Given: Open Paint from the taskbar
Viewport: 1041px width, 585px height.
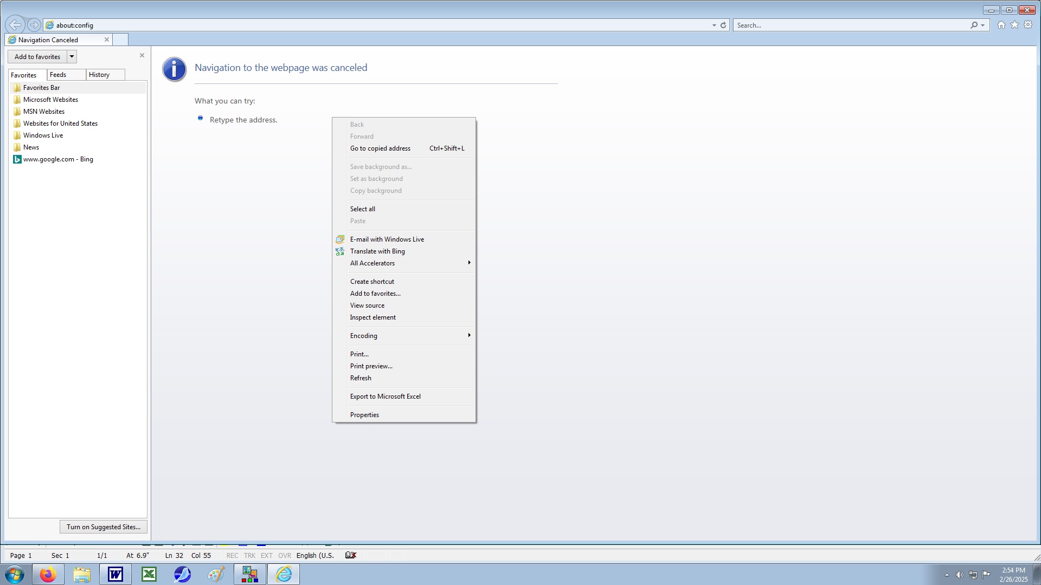Looking at the screenshot, I should tap(216, 574).
